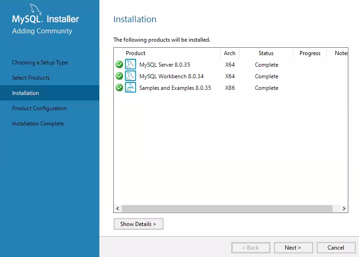Click the Adding Community subtitle
This screenshot has height=257, width=359.
coord(42,31)
